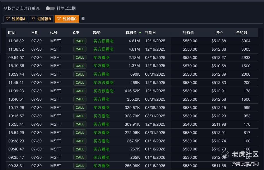Click the CALL badge in the 09:54:07 row

tap(80, 58)
